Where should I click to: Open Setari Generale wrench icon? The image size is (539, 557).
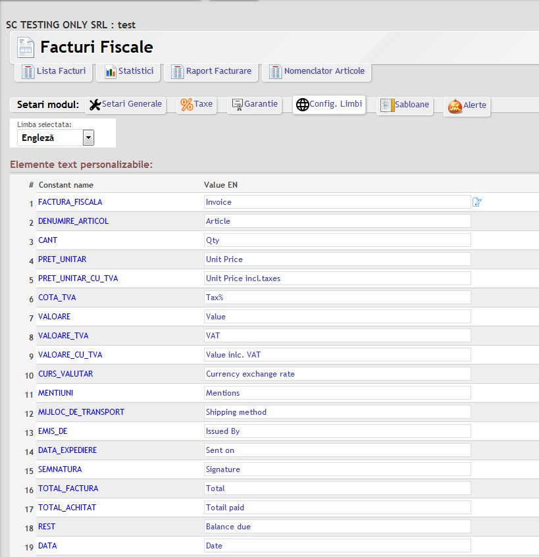pos(95,105)
